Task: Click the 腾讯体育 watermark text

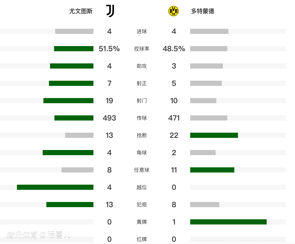Action: pyautogui.click(x=23, y=234)
